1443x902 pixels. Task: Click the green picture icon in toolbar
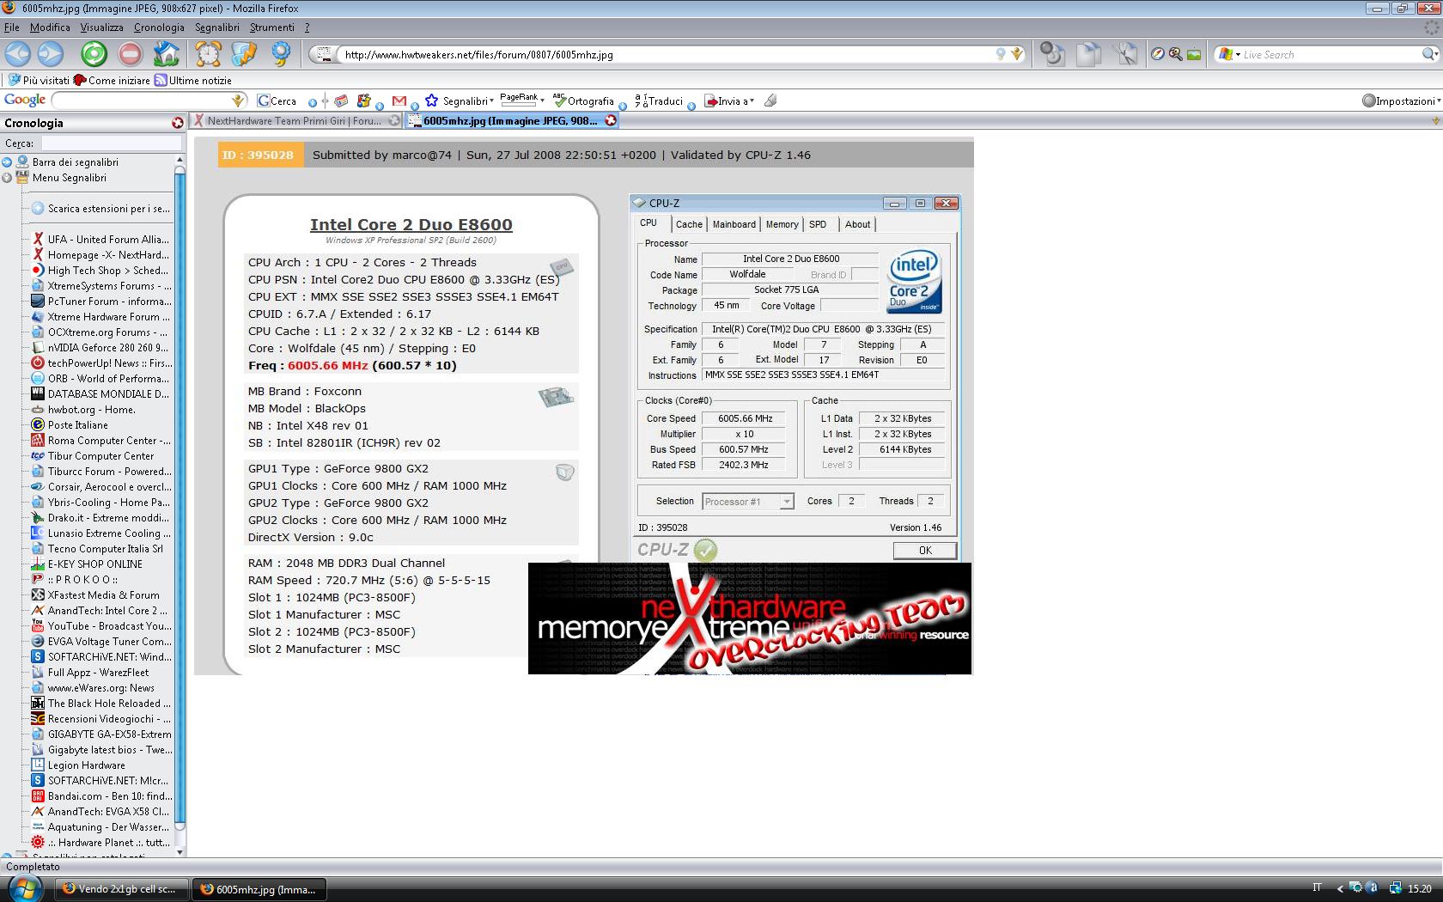pyautogui.click(x=1194, y=54)
